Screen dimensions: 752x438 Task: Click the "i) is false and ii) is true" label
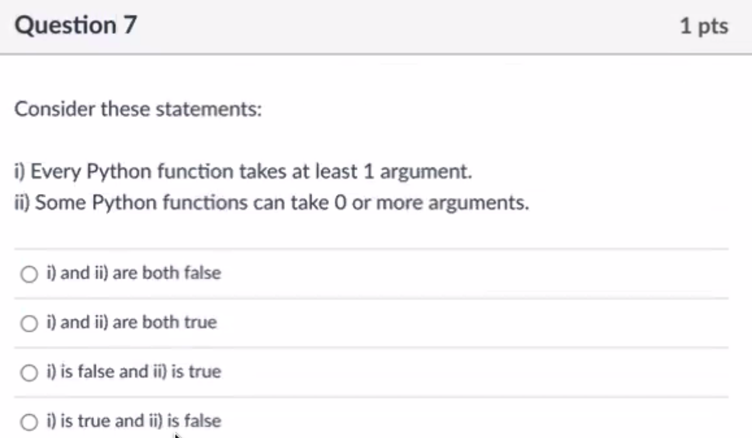[x=134, y=371]
